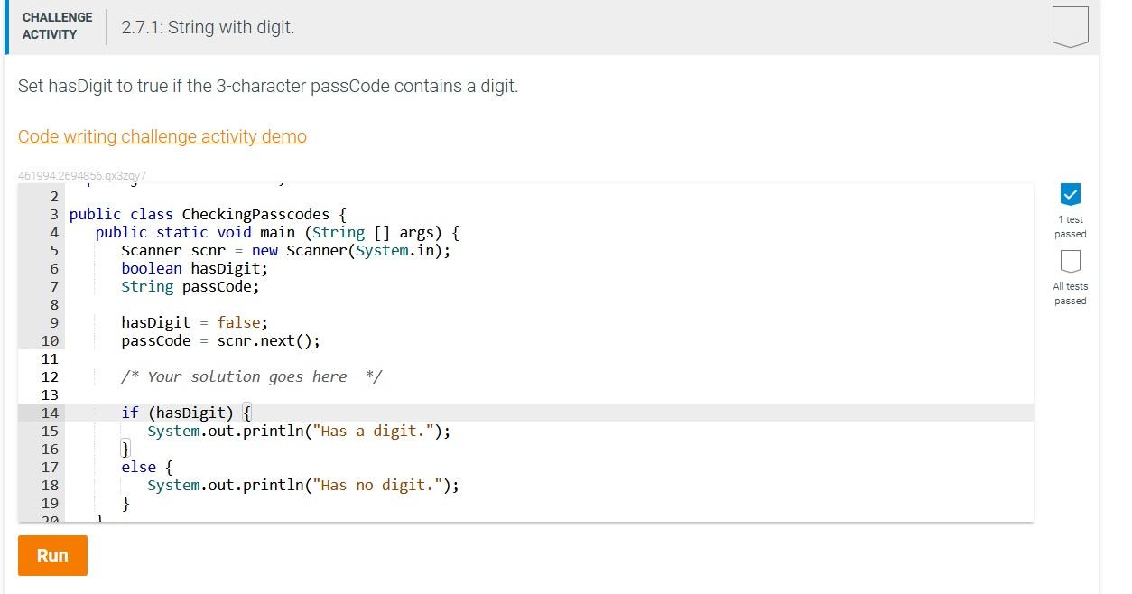Click the '2.7.1: String with digit.' title
The height and width of the screenshot is (594, 1132).
(x=208, y=27)
